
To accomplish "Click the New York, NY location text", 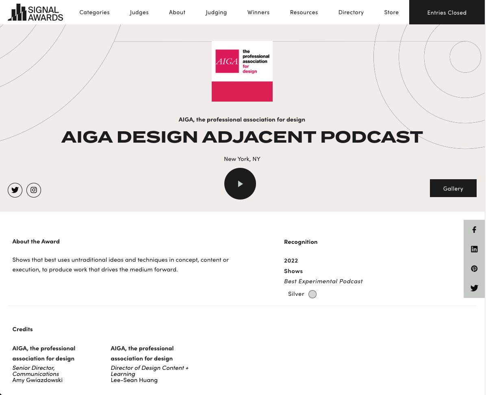I will click(242, 159).
